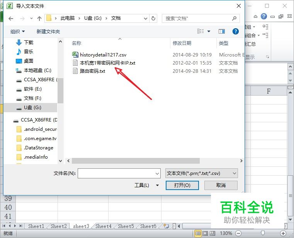294x238 pixels.
Task: Zoom in with the plus button
Action: pos(283,233)
